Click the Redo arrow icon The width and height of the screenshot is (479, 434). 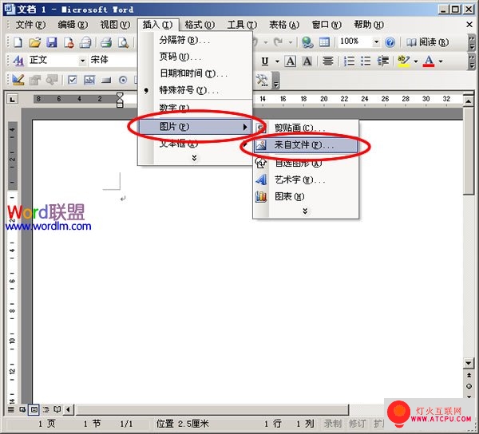[278, 41]
